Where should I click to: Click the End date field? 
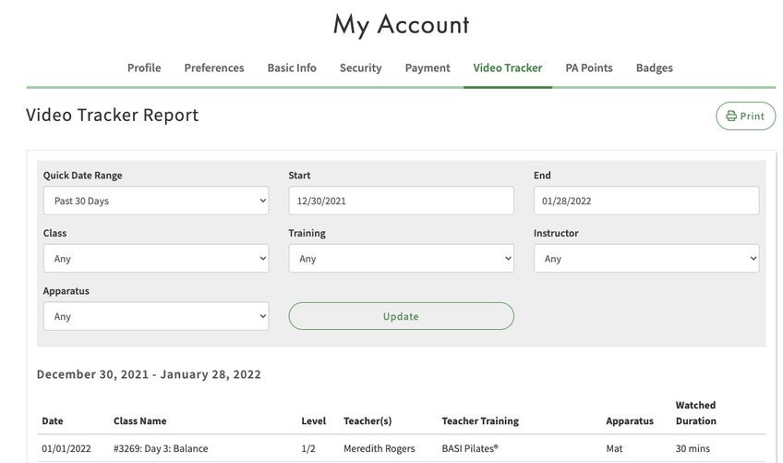point(646,201)
